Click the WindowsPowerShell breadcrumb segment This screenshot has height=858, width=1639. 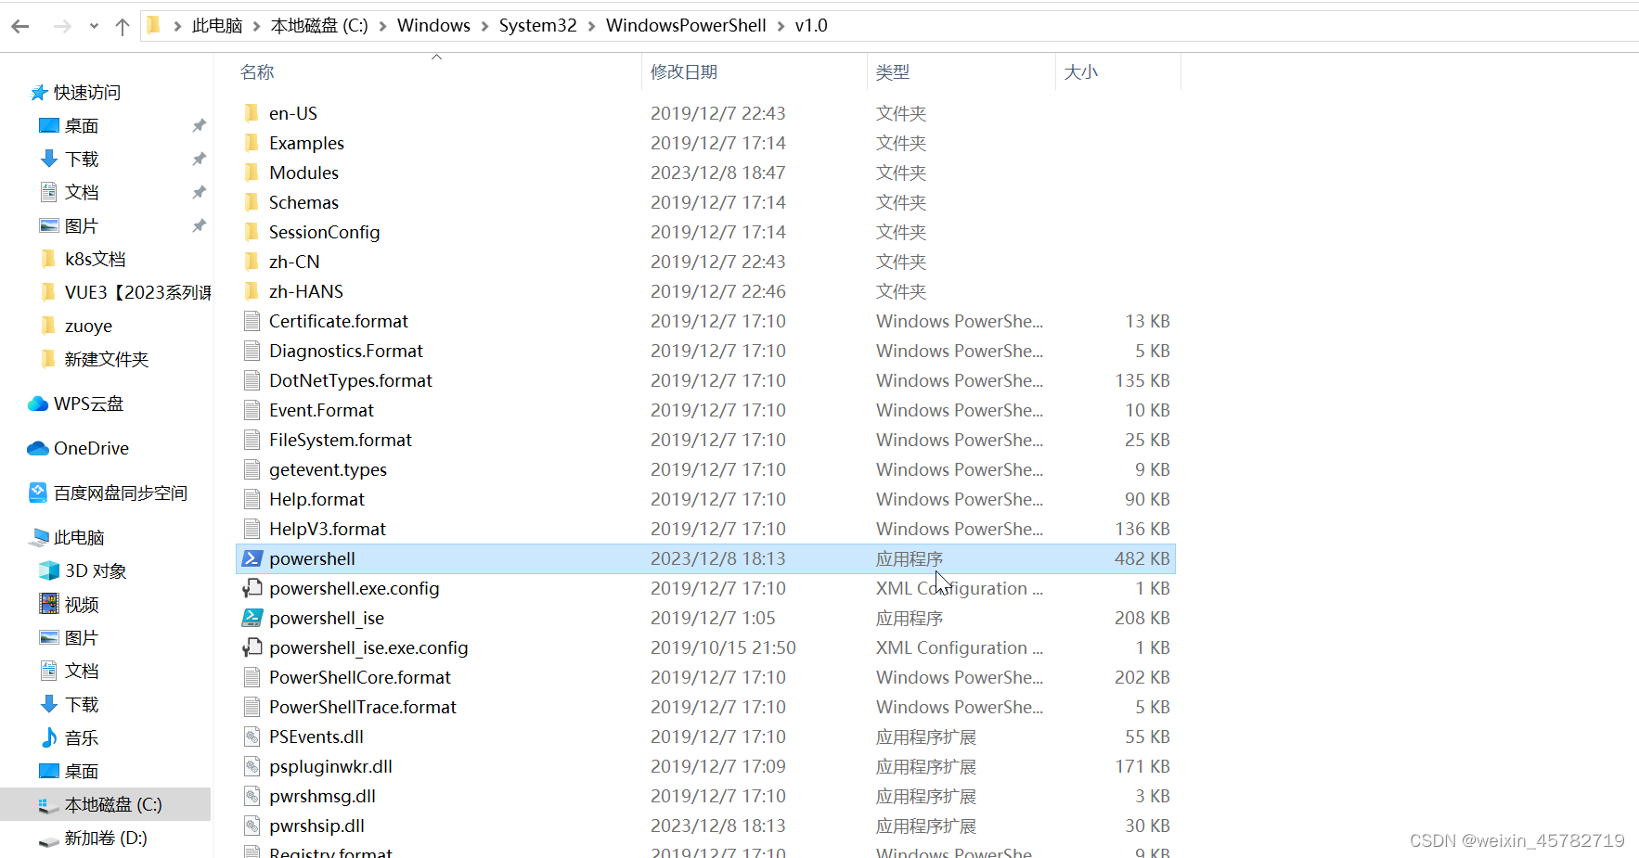click(686, 26)
